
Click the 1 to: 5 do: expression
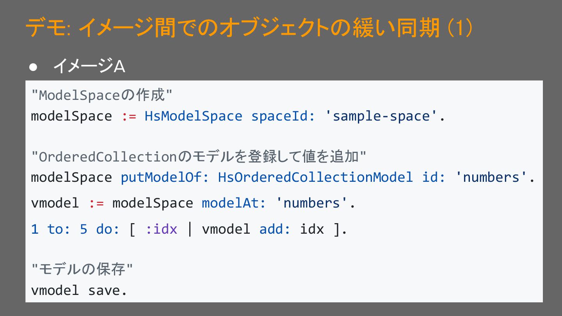[75, 229]
